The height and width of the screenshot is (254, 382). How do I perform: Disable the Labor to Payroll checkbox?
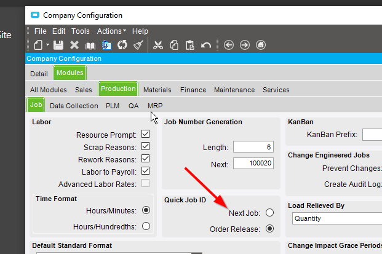point(145,171)
